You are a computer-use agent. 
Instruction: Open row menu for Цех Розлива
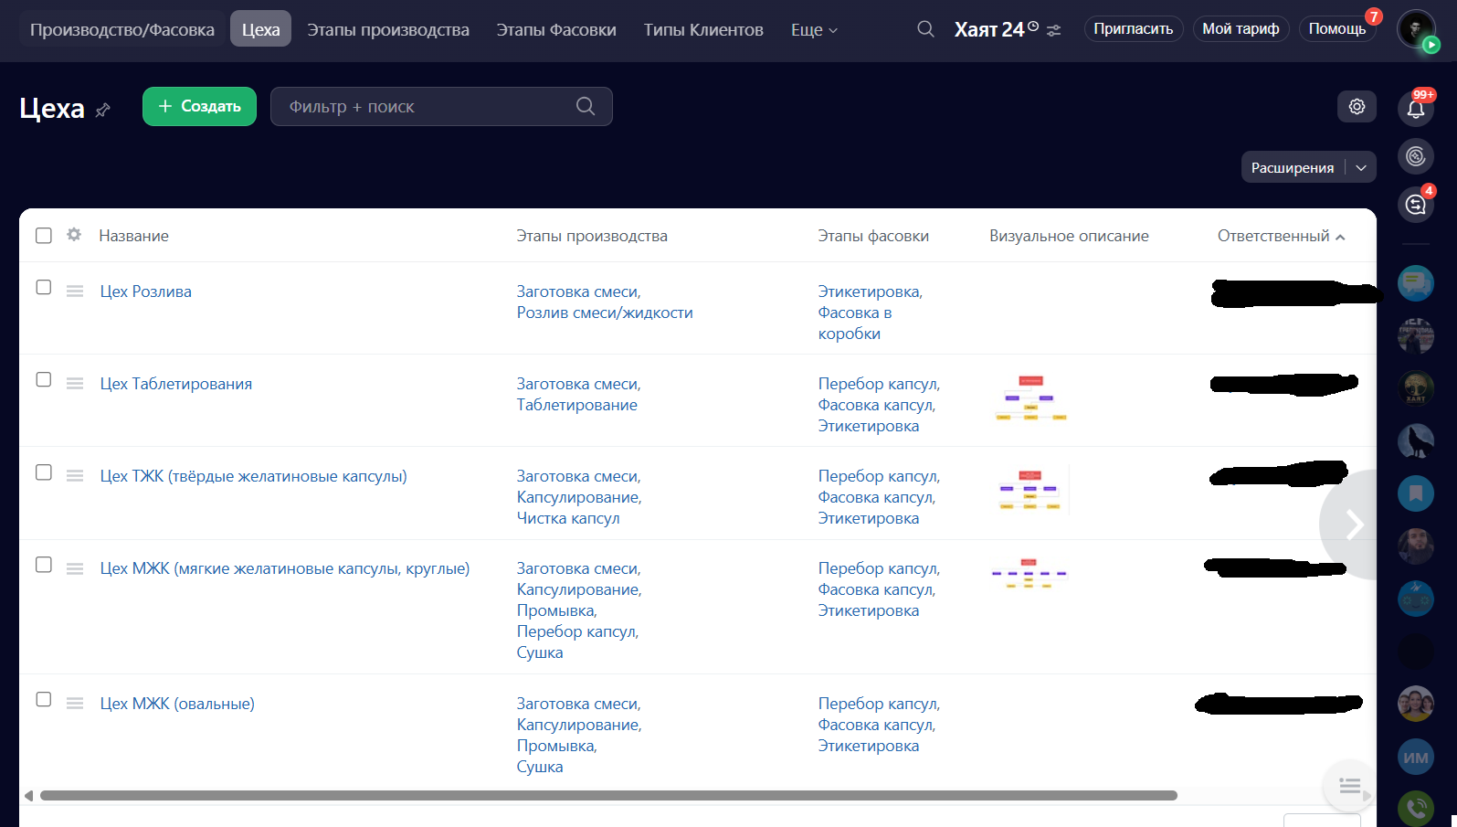tap(75, 292)
